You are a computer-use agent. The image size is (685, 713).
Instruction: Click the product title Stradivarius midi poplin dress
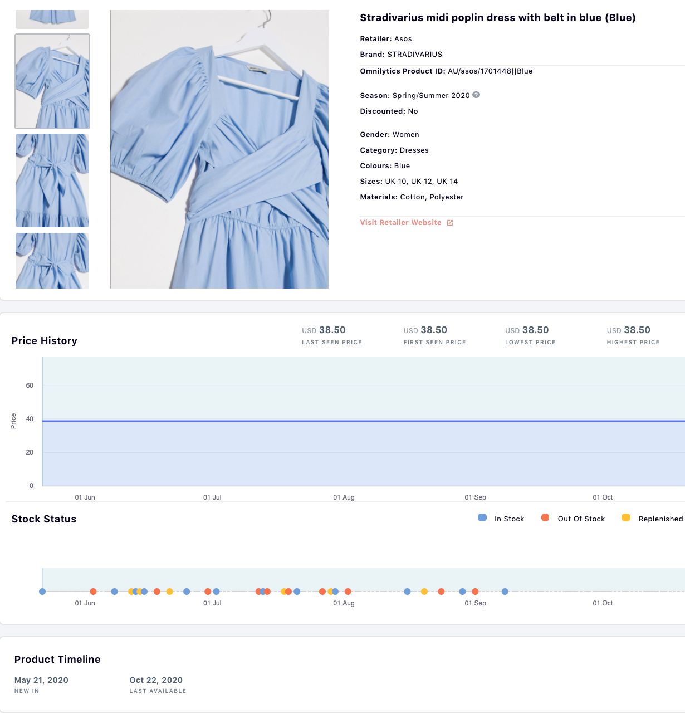click(497, 18)
